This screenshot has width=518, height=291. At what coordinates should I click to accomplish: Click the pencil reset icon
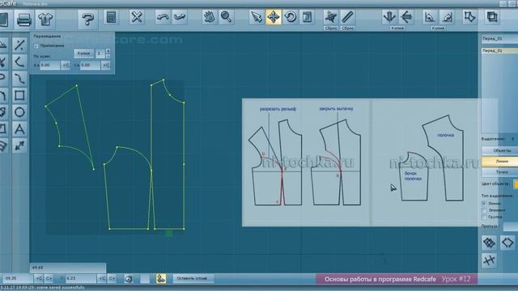point(348,17)
